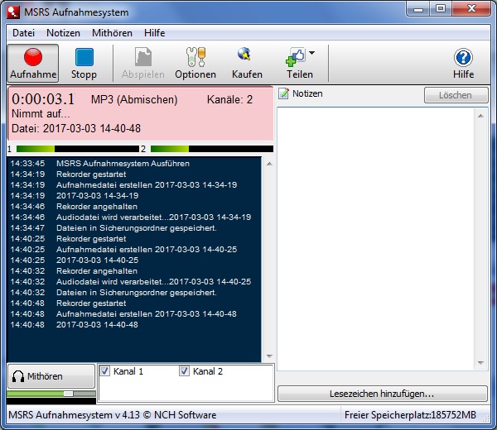The width and height of the screenshot is (497, 430).
Task: Click the log list scroll-down arrow
Action: pos(269,356)
